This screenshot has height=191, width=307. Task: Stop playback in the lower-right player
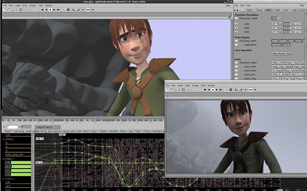(x=213, y=90)
